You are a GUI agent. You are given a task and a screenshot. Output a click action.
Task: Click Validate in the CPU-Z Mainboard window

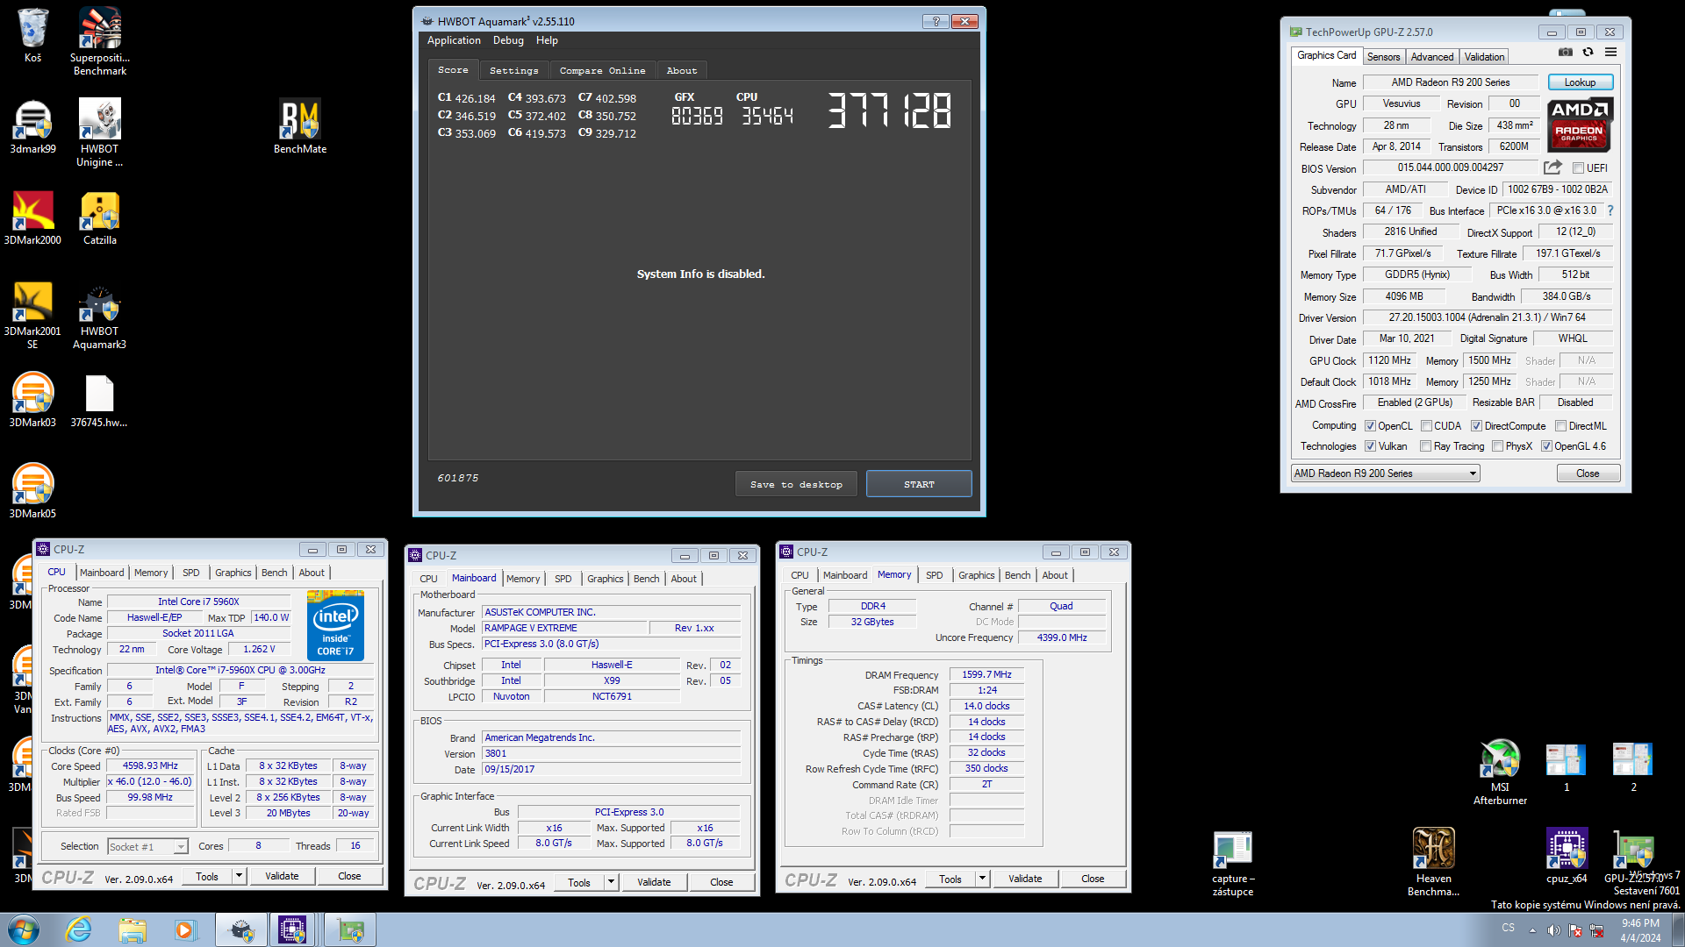654,882
